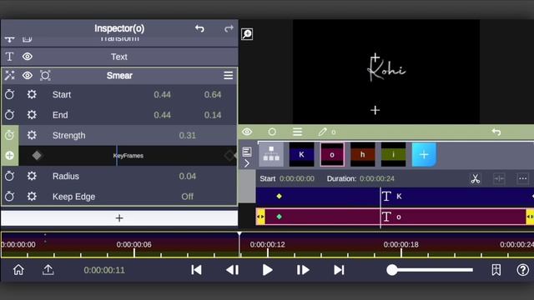Toggle Smear effect visibility eye
This screenshot has width=534, height=300.
(x=28, y=75)
